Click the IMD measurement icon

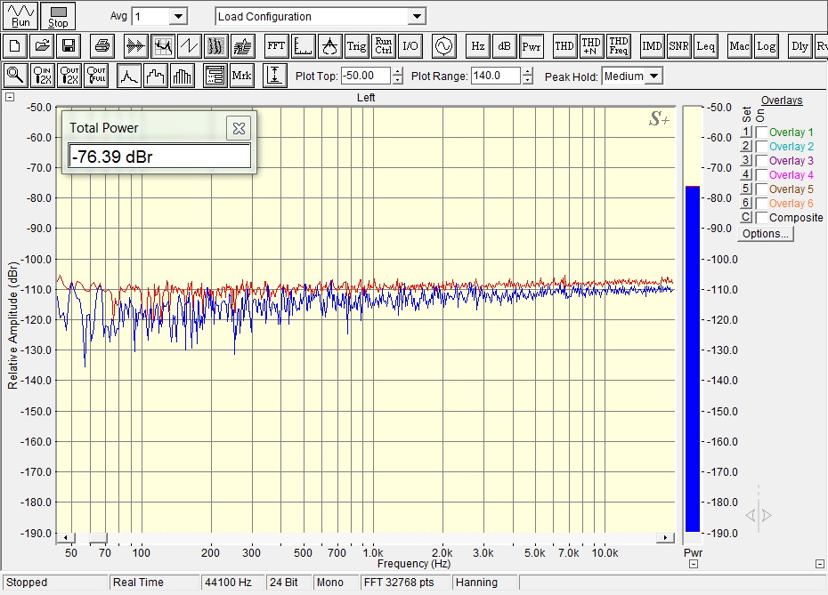click(652, 46)
